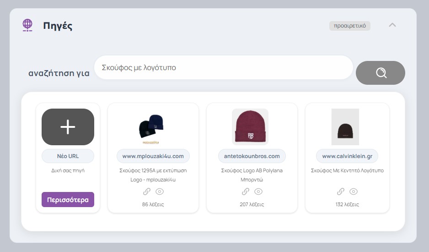Select the www.mplouzaki4u.com domain label
429x252 pixels.
coord(153,156)
